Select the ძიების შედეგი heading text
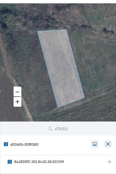 pyautogui.click(x=24, y=144)
